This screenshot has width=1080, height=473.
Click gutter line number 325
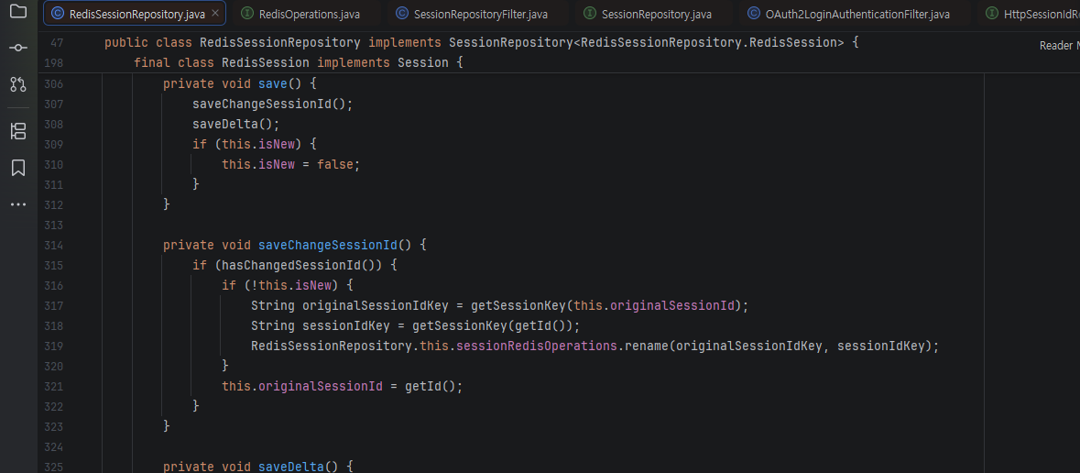tap(54, 467)
